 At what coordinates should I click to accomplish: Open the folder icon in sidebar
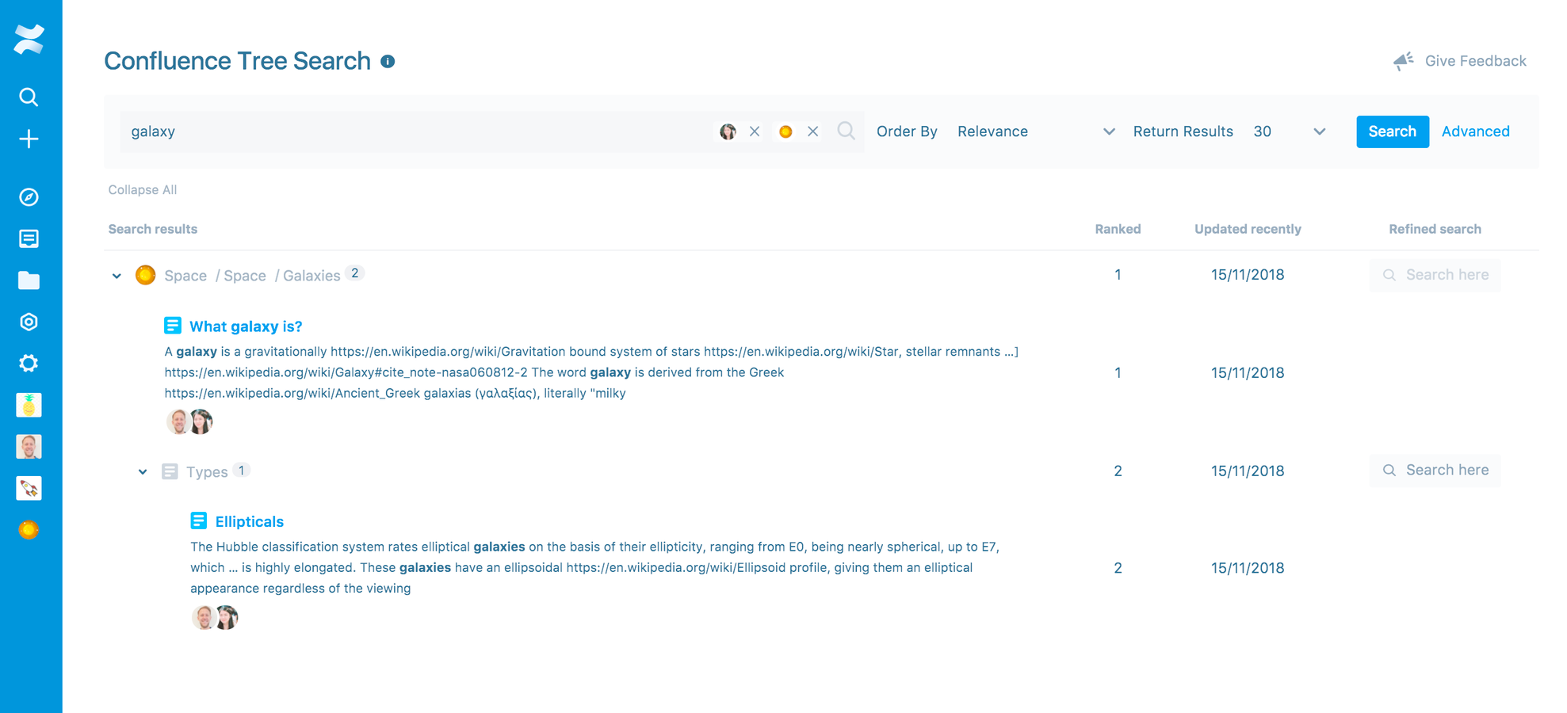29,280
